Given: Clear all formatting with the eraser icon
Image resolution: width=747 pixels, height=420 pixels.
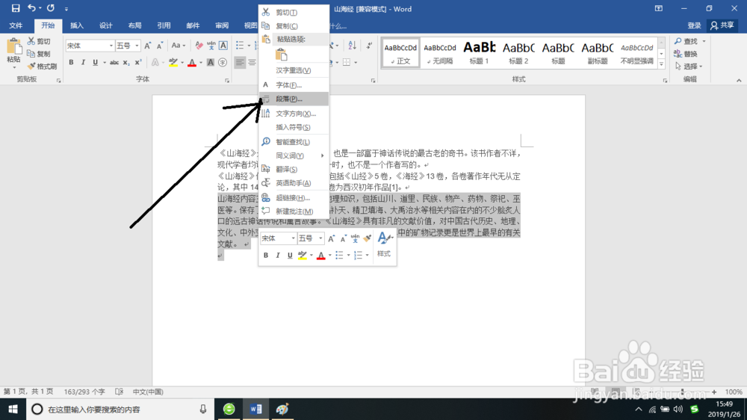Looking at the screenshot, I should tap(199, 46).
